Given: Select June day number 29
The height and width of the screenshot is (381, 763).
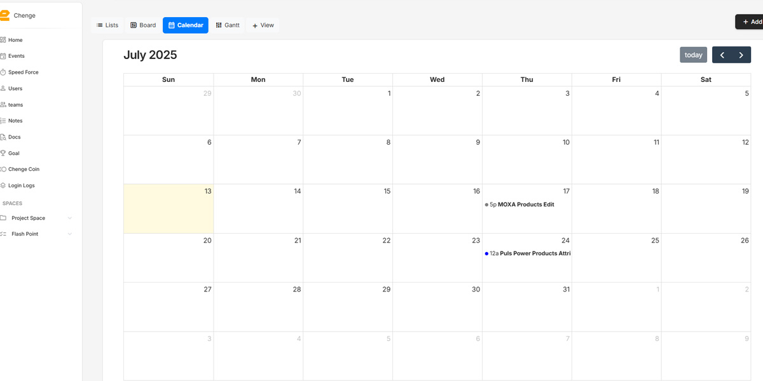Looking at the screenshot, I should point(207,93).
